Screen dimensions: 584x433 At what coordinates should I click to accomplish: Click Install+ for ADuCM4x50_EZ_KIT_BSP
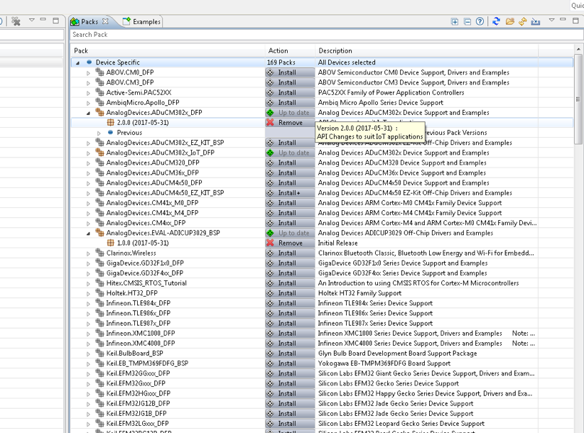coord(290,193)
